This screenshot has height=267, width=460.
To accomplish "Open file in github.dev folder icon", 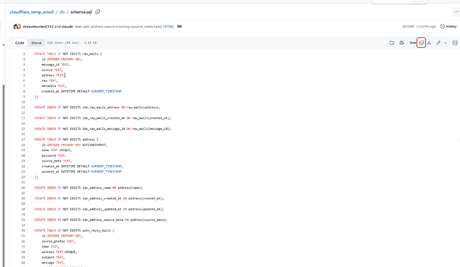I will (392, 43).
